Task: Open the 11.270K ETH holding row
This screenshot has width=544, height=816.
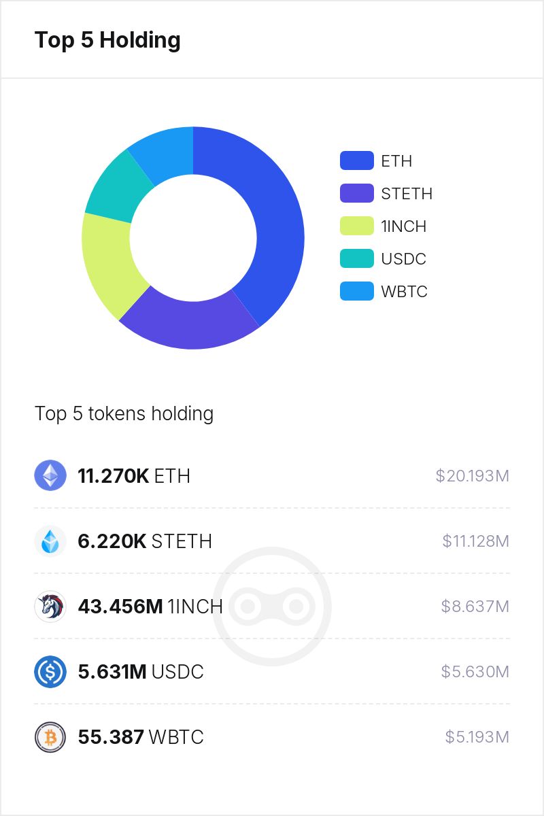Action: (272, 475)
